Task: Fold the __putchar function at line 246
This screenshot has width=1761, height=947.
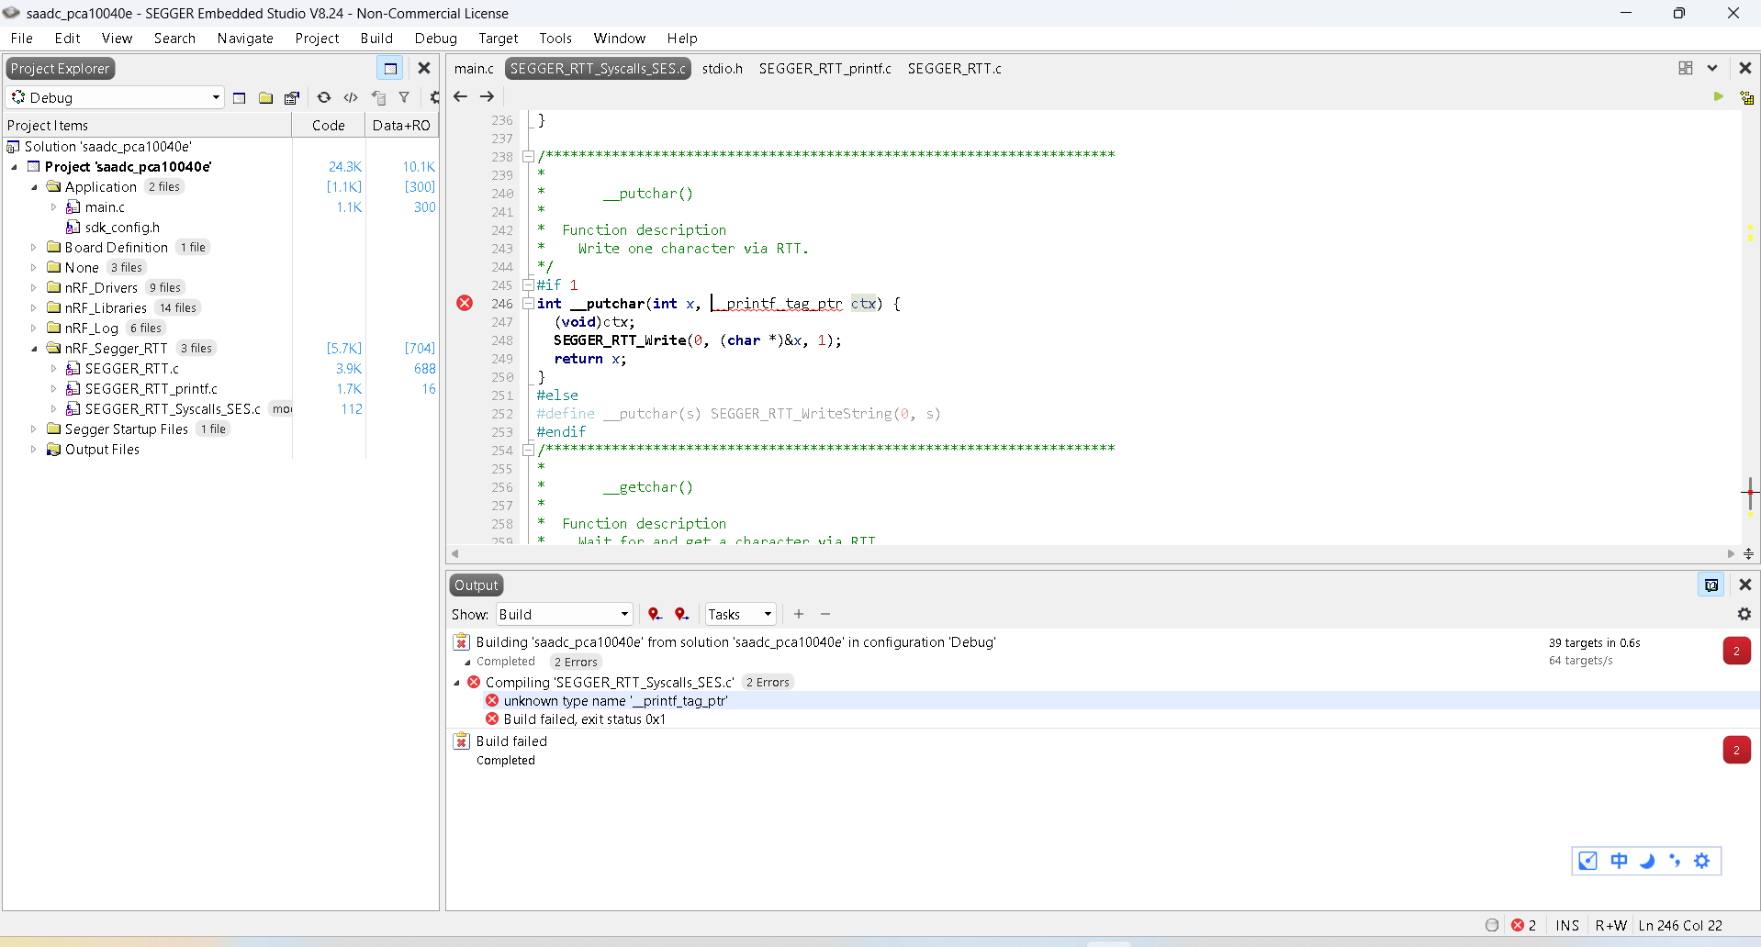Action: 528,303
